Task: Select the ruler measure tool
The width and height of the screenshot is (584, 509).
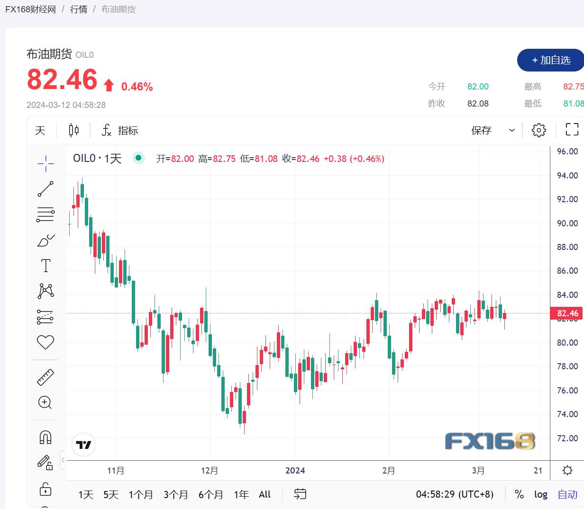Action: [x=46, y=377]
